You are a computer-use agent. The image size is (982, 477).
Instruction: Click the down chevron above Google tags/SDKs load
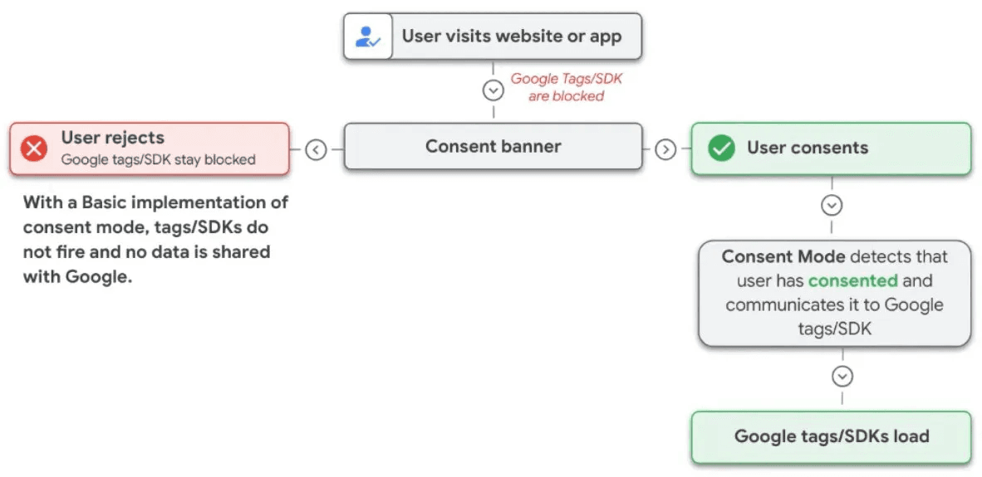842,377
